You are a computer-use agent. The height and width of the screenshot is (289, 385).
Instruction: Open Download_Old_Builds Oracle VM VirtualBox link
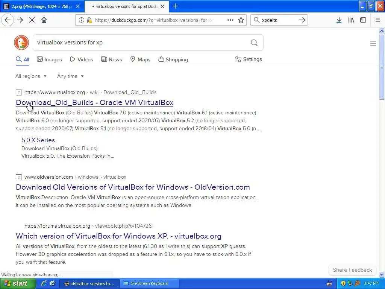[x=94, y=102]
